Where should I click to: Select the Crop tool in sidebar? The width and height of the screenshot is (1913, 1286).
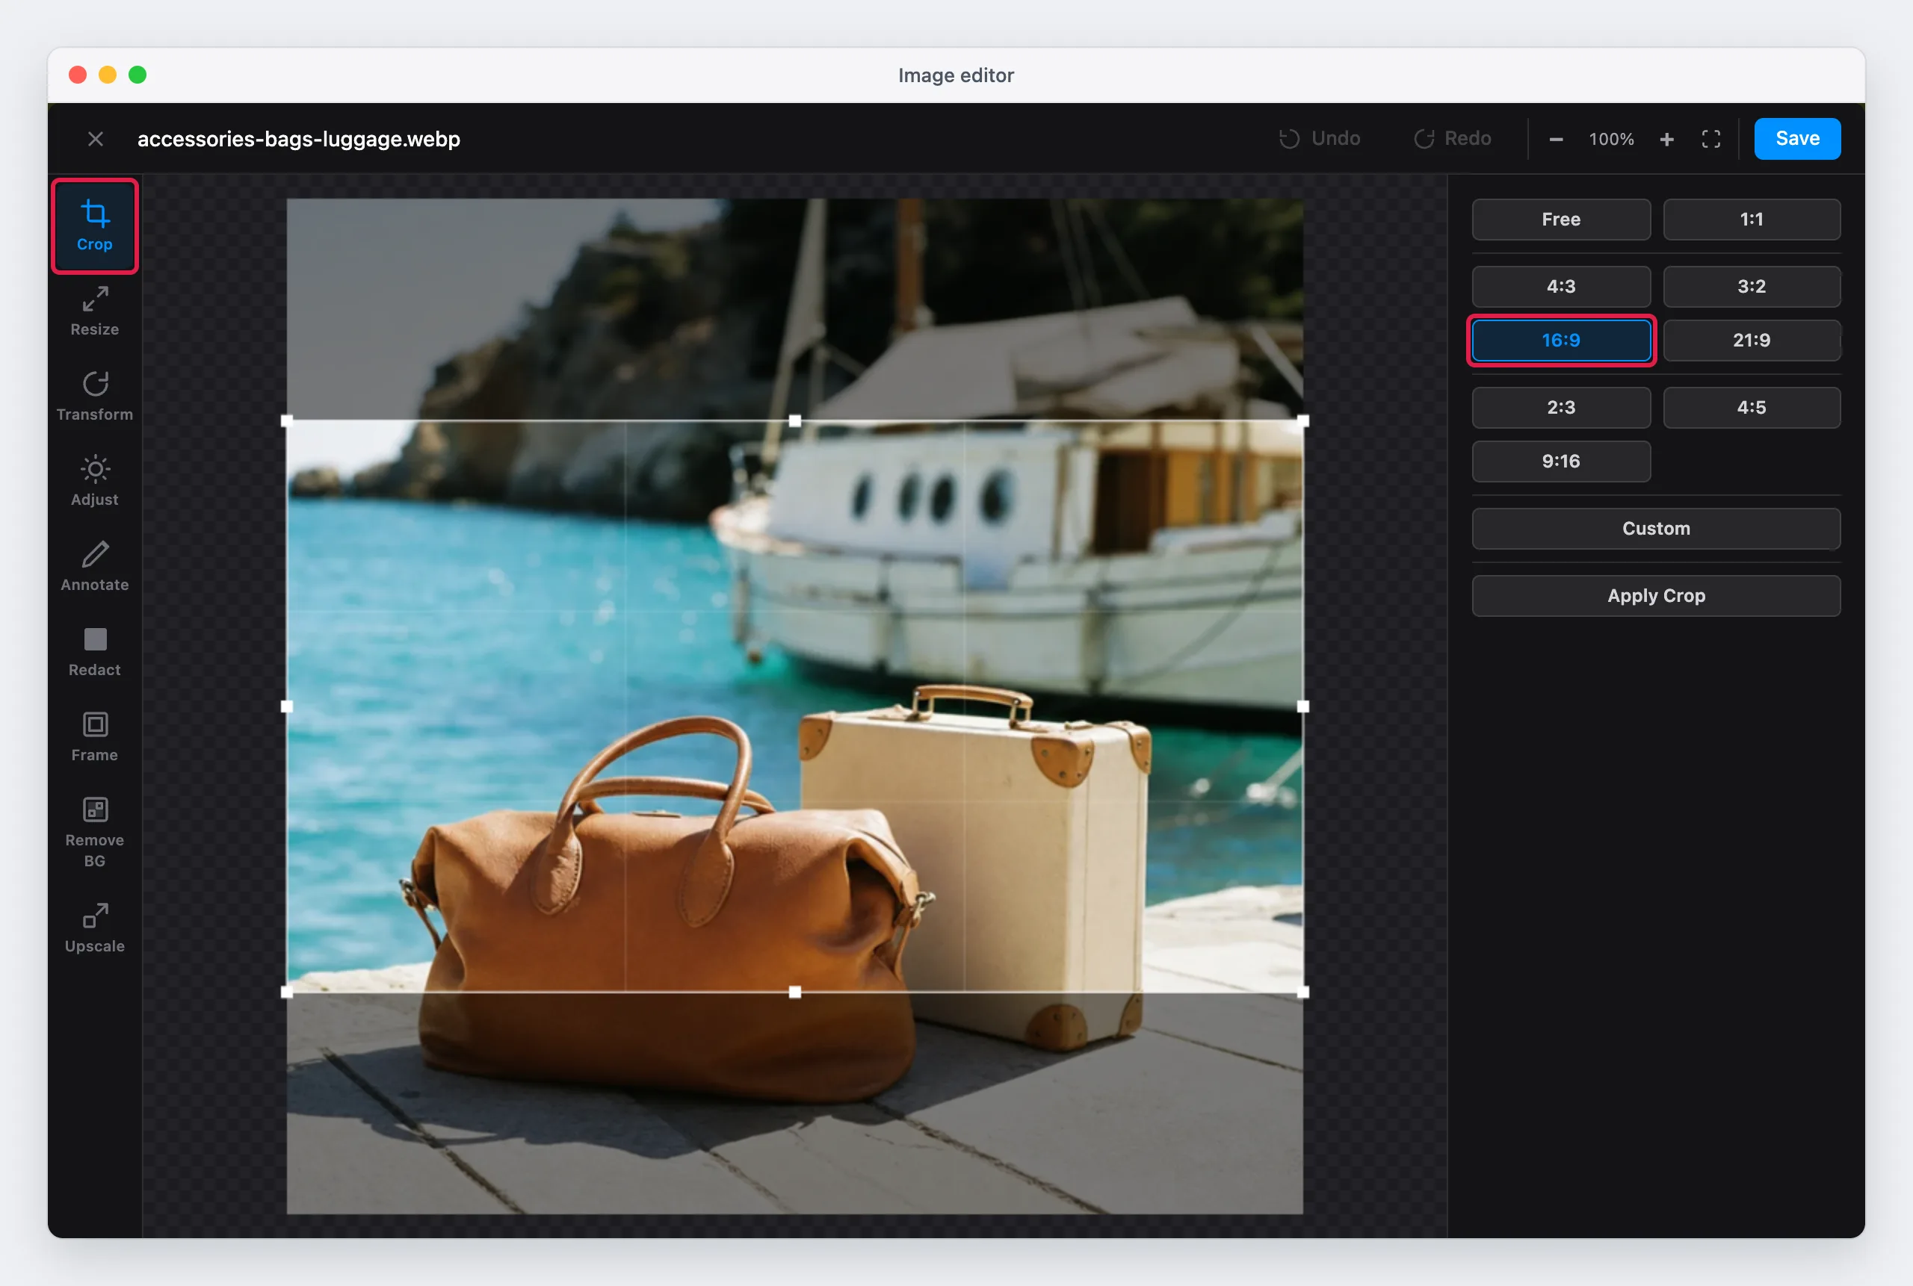pyautogui.click(x=94, y=226)
